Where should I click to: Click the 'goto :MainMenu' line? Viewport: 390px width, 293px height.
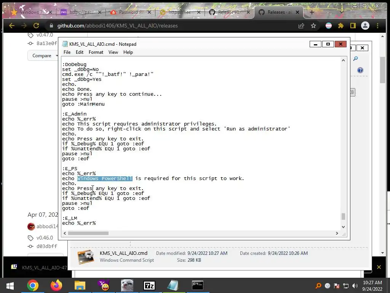(x=83, y=104)
